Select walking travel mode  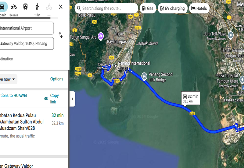click(x=37, y=7)
